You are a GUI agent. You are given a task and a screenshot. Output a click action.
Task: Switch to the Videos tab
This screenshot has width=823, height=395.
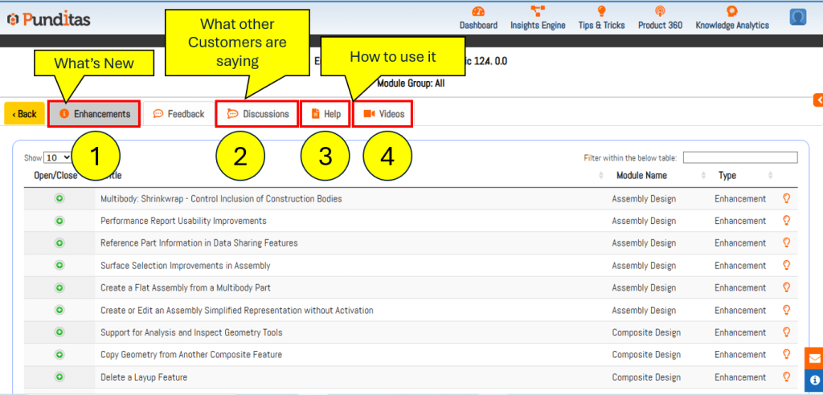click(x=383, y=114)
